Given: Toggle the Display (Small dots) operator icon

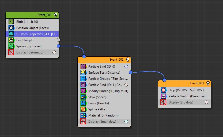Looking at the screenshot, I should pyautogui.click(x=83, y=122).
